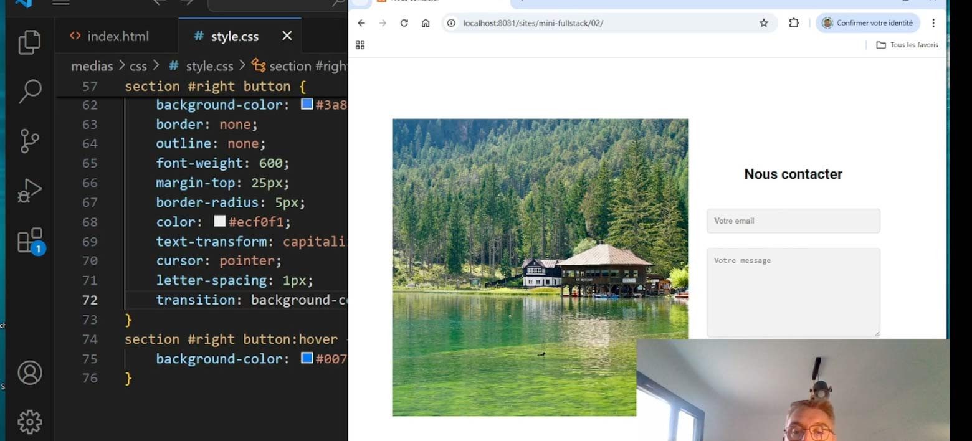This screenshot has height=441, width=972.
Task: Open the Chrome home page button
Action: pyautogui.click(x=426, y=23)
